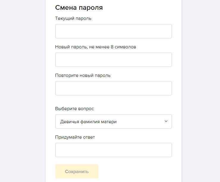220x182 pixels.
Task: Focus the Текущий пароль input field
Action: click(113, 31)
